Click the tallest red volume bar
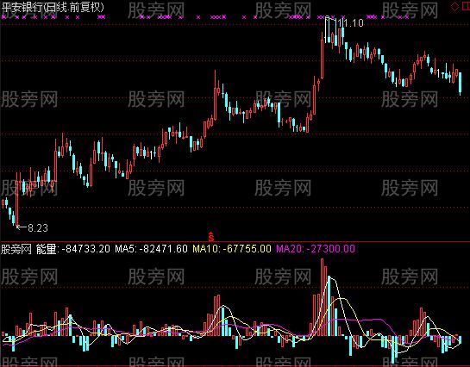 click(x=323, y=297)
